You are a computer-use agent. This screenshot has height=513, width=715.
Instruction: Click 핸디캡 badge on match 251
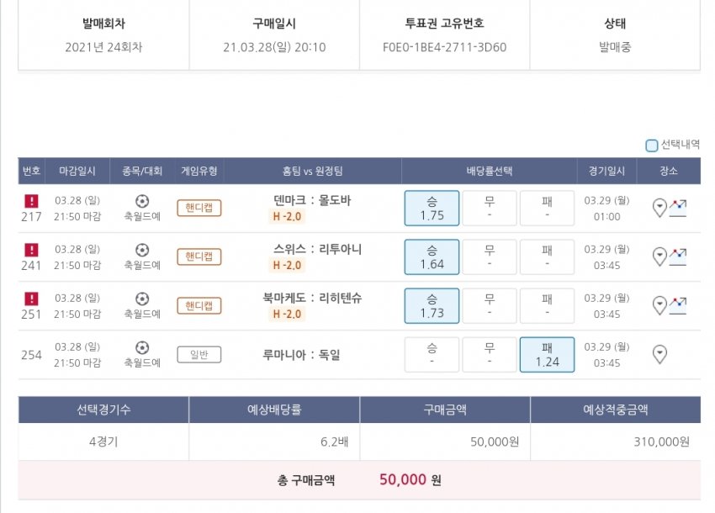[x=199, y=306]
